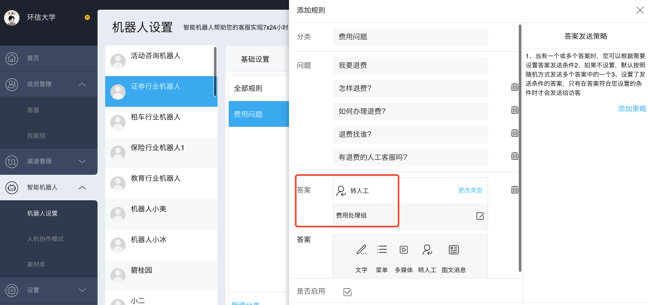The image size is (648, 305).
Task: Select the 文字 text answer icon
Action: tap(362, 250)
